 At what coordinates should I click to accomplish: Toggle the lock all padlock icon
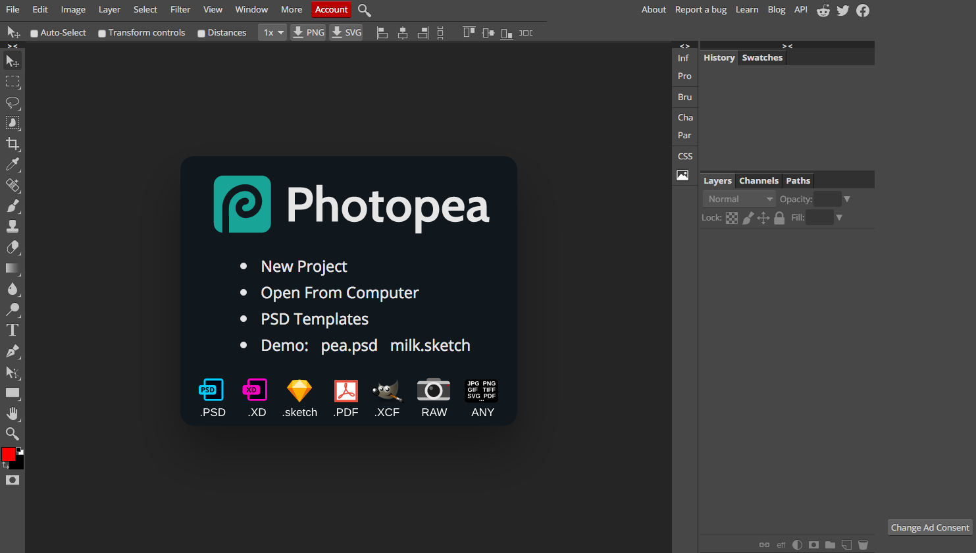tap(779, 218)
